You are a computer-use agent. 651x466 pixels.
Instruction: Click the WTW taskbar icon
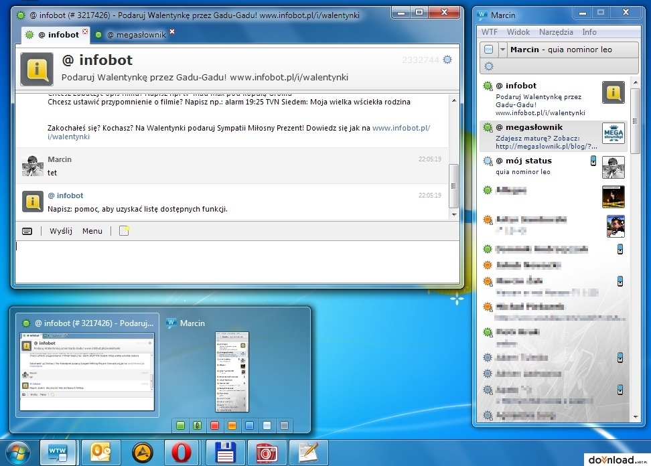point(58,453)
